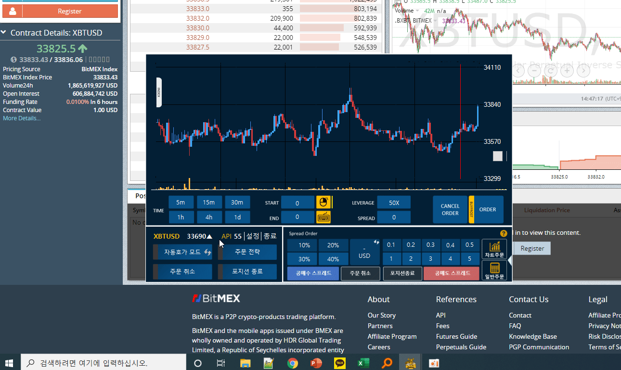Open Task View in taskbar
Screen dimensions: 621x370
221,363
